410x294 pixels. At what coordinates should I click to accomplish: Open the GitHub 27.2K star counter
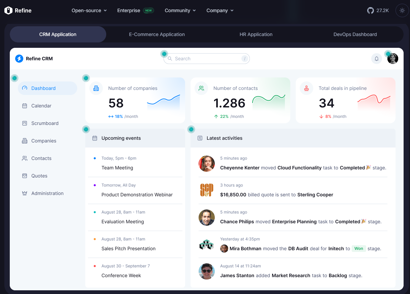coord(378,10)
